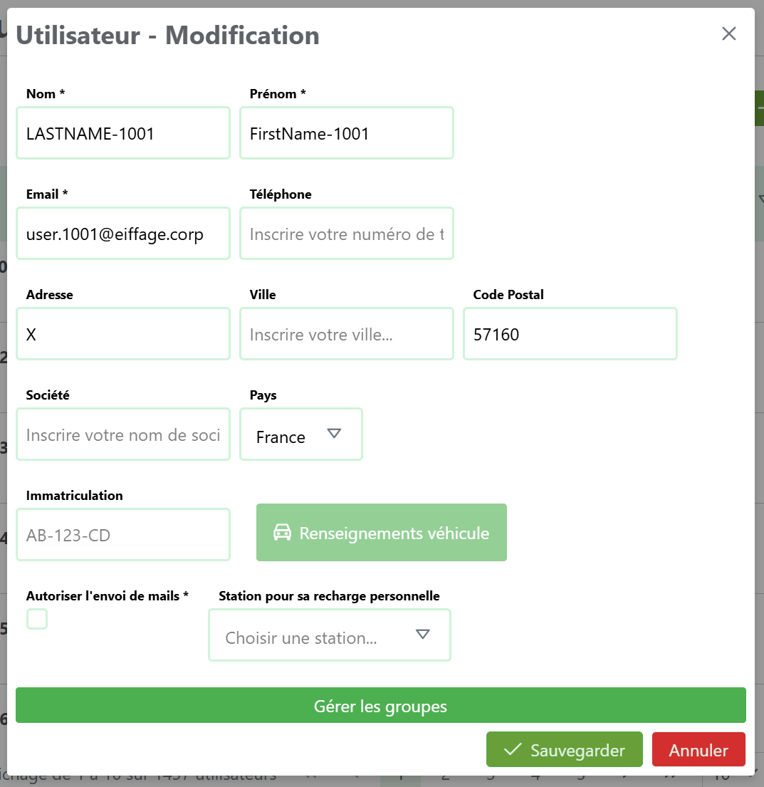This screenshot has width=764, height=787.
Task: Close the Utilisateur Modification dialog with X
Action: coord(728,33)
